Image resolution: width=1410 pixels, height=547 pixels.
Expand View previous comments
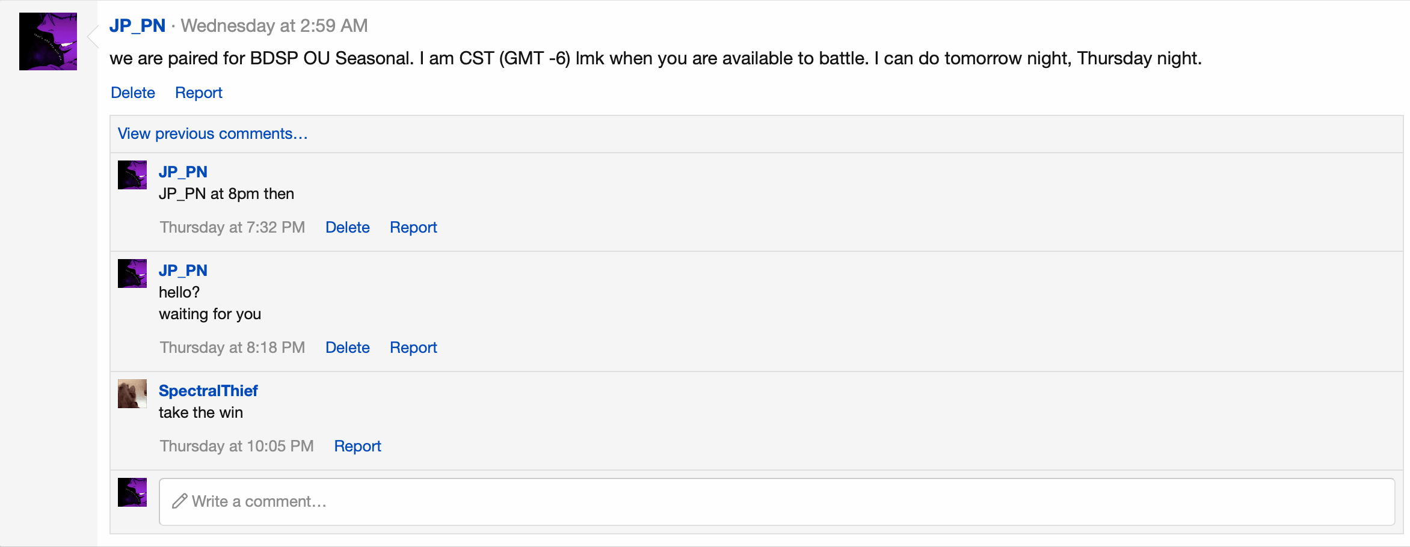(212, 133)
